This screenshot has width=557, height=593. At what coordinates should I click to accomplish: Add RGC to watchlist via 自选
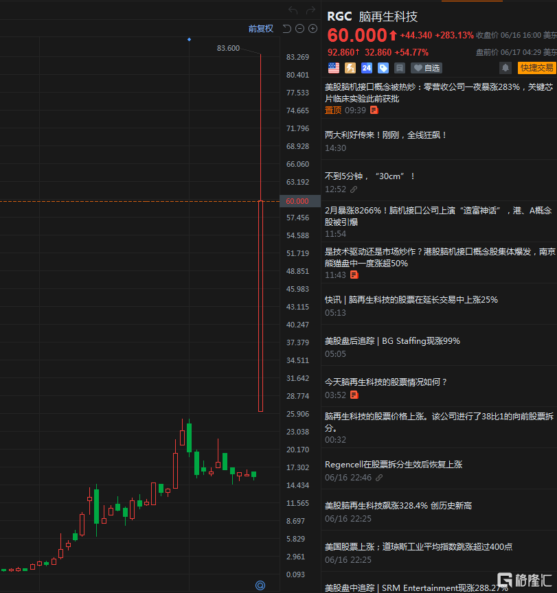pos(427,68)
